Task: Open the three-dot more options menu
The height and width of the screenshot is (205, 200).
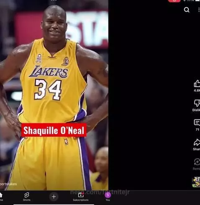Action: pyautogui.click(x=199, y=10)
